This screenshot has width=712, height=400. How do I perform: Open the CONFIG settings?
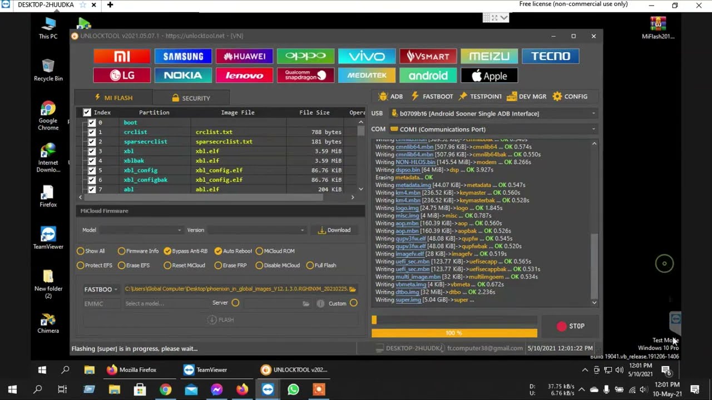coord(570,97)
